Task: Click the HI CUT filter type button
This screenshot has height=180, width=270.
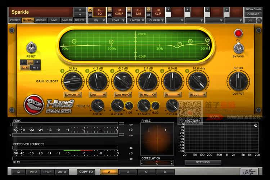Action: click(x=198, y=95)
